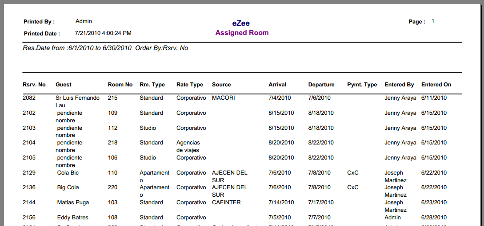Screen dimensions: 484x226
Task: Select the Guest column header
Action: pyautogui.click(x=63, y=84)
